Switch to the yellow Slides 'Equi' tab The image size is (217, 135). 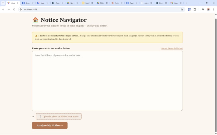(87, 3)
